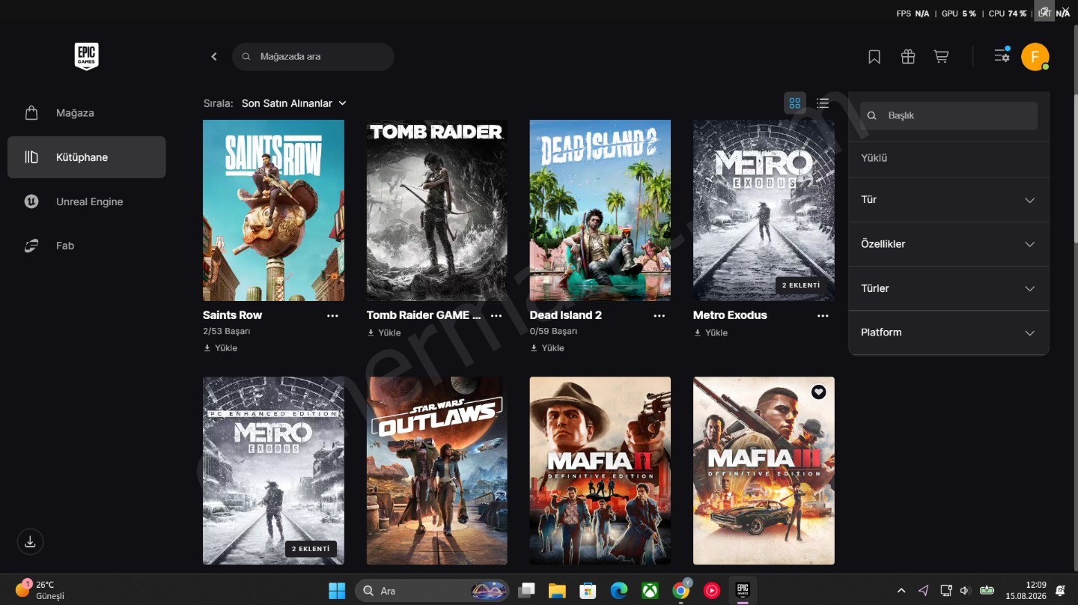
Task: Open the Son Satın Alınanlar sort dropdown
Action: (294, 103)
